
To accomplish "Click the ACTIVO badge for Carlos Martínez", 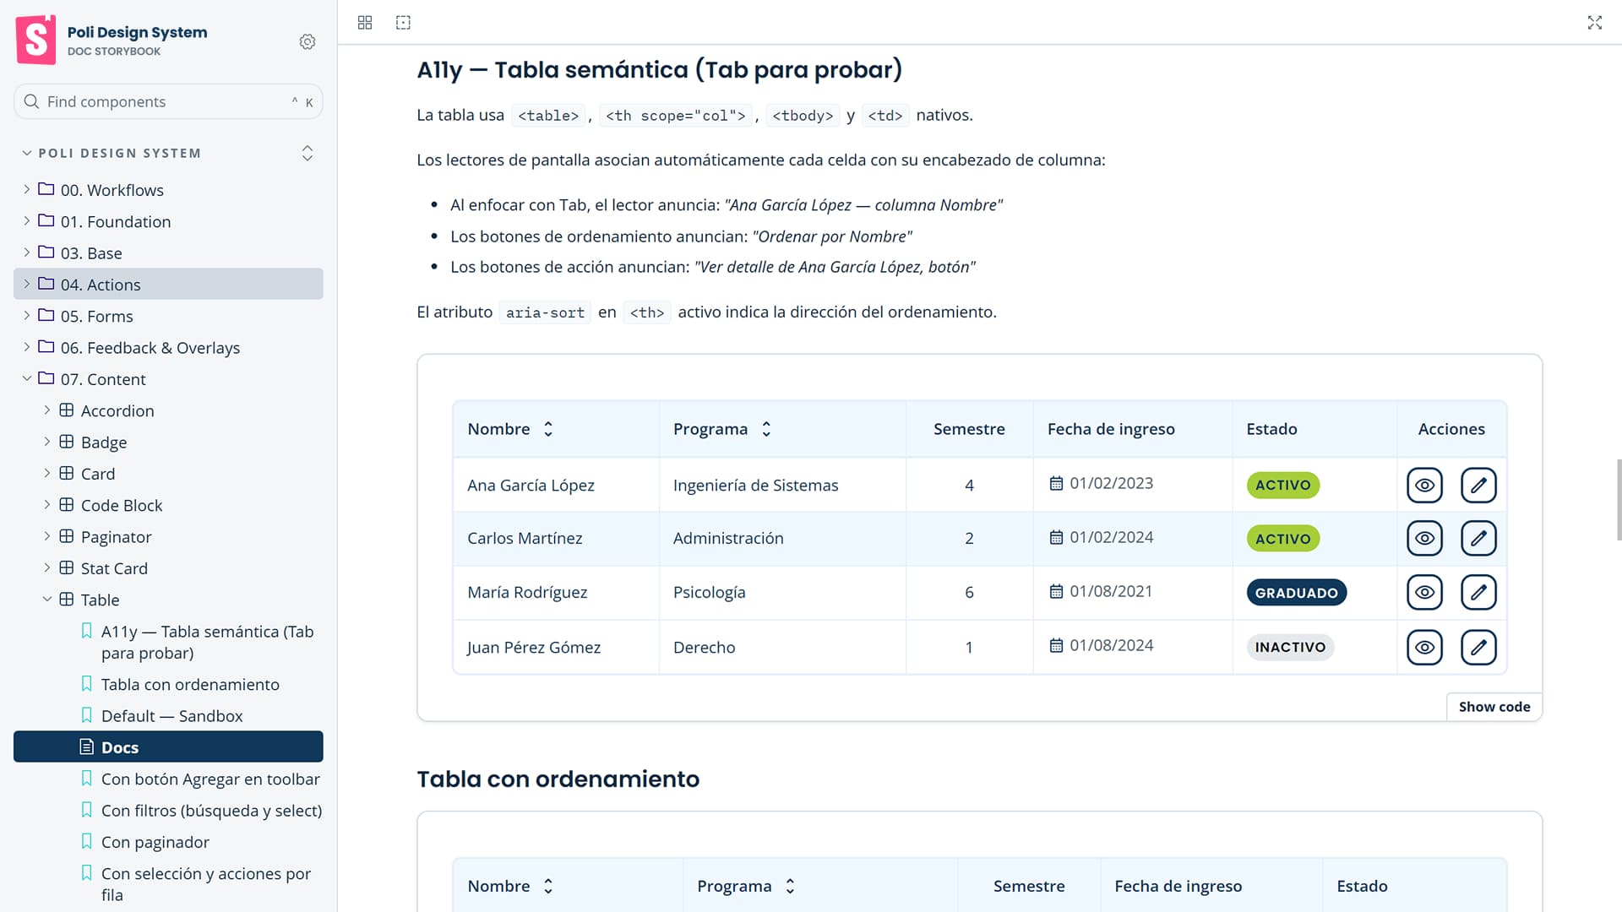I will click(1282, 539).
